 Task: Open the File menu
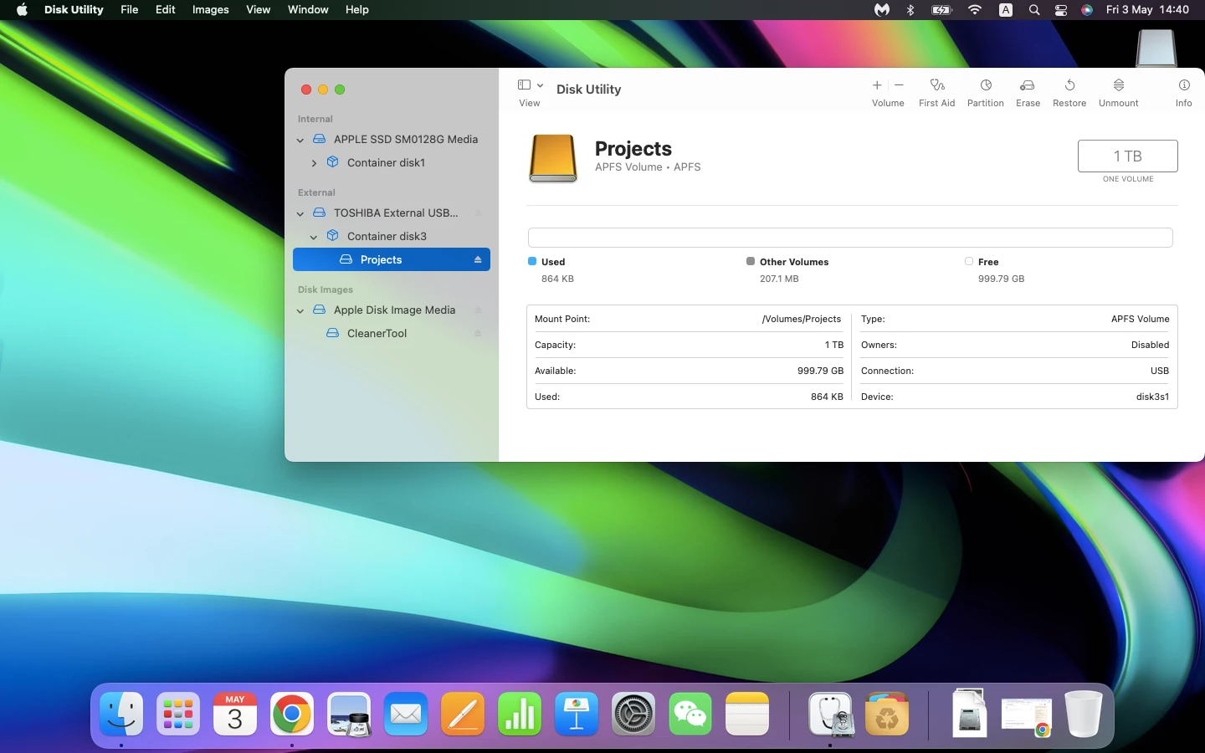point(130,10)
